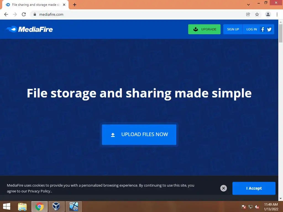Go back with browser back arrow
The image size is (283, 212).
6,14
